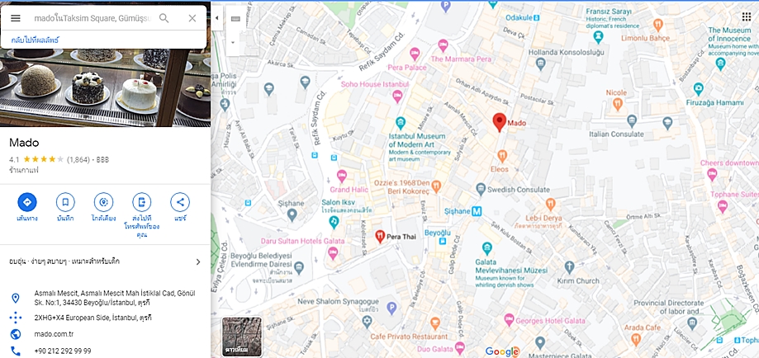
Task: Select the Pera Thai restaurant marker
Action: [380, 236]
